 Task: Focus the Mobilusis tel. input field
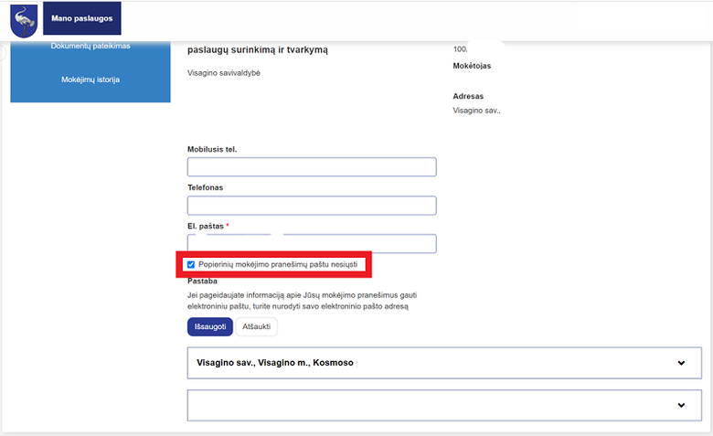pos(312,167)
